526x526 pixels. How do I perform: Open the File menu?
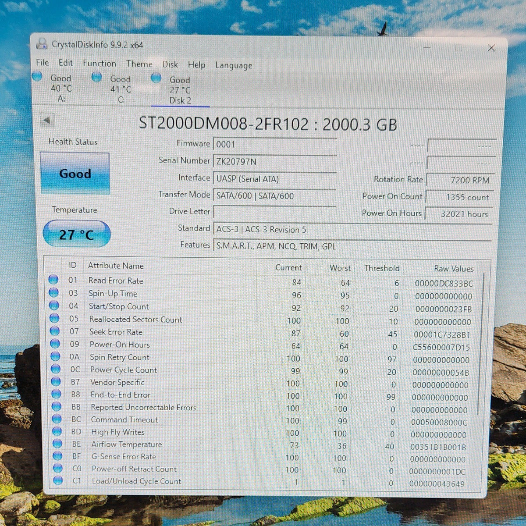click(x=43, y=63)
